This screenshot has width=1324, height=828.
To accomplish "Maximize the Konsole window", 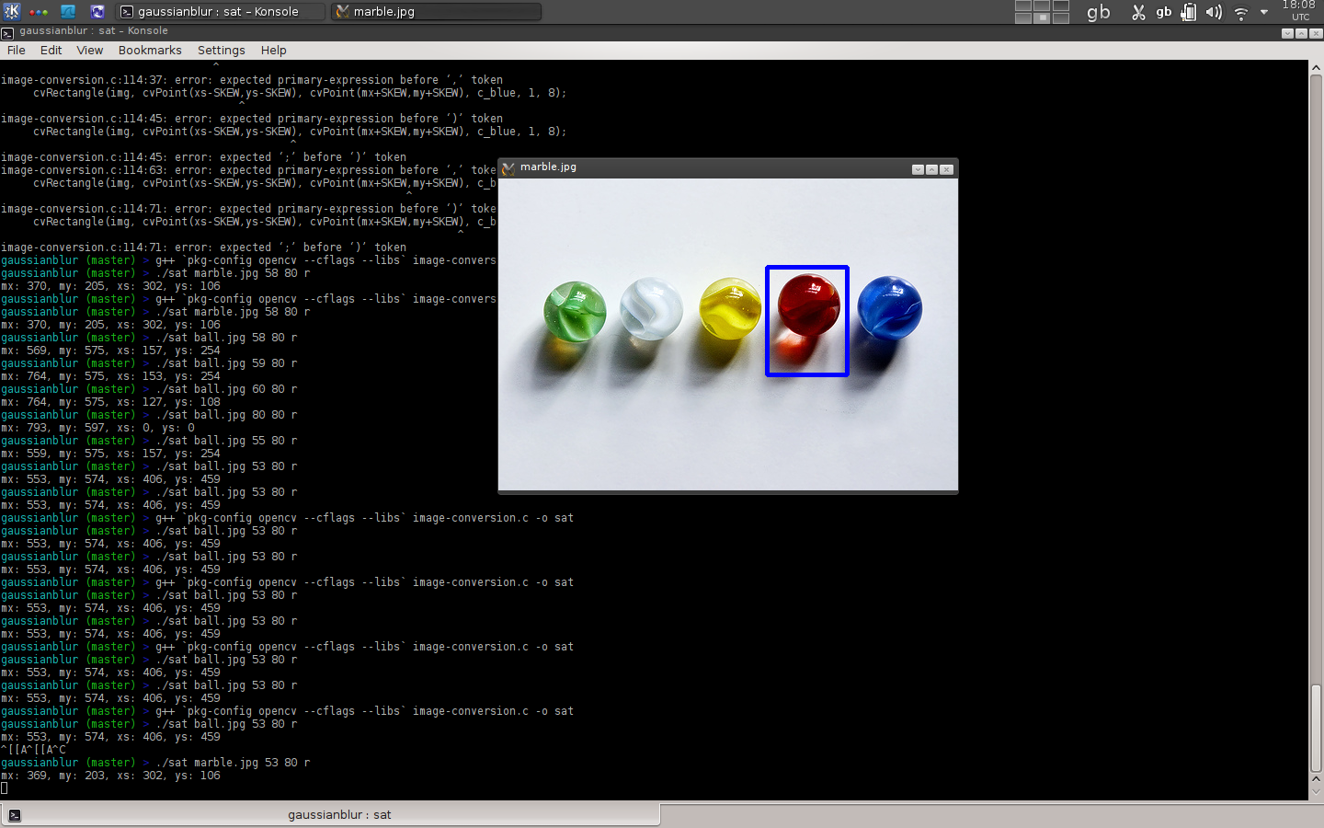I will pyautogui.click(x=1301, y=33).
